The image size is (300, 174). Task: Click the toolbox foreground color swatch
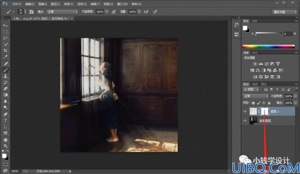pyautogui.click(x=4, y=156)
